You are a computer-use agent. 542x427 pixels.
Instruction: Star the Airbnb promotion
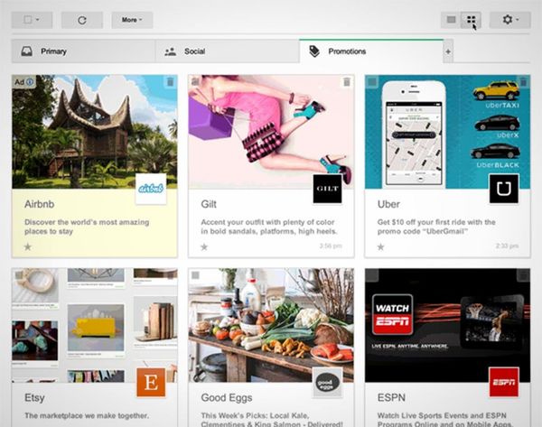(x=27, y=246)
